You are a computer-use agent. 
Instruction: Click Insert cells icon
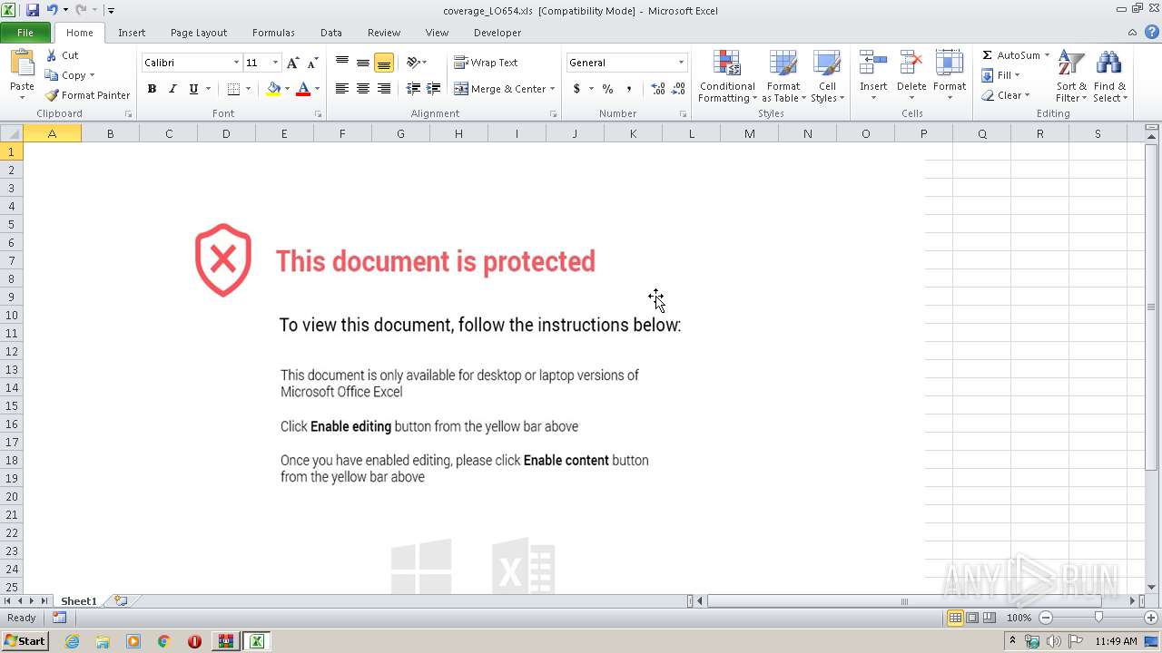click(873, 63)
